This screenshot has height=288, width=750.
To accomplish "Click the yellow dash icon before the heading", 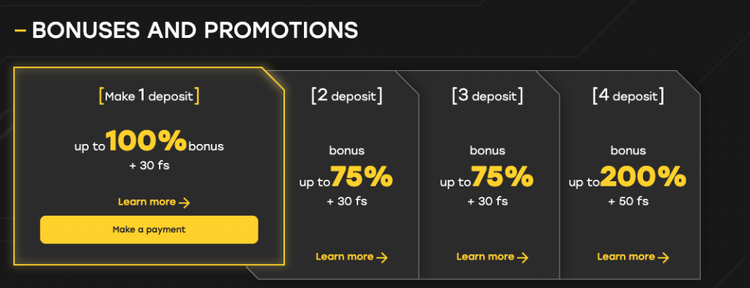I will tap(20, 31).
